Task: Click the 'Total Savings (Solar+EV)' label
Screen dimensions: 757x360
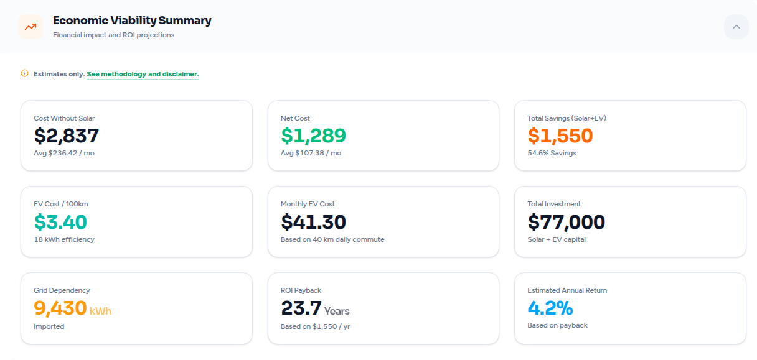Action: coord(567,118)
